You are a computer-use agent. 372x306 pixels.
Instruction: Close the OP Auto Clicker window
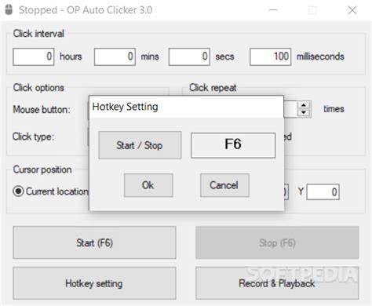(352, 10)
